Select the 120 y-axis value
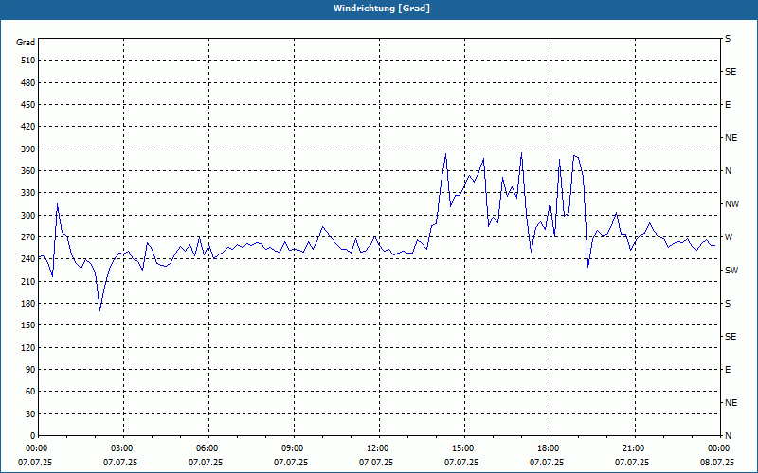The height and width of the screenshot is (473, 758). coord(28,347)
